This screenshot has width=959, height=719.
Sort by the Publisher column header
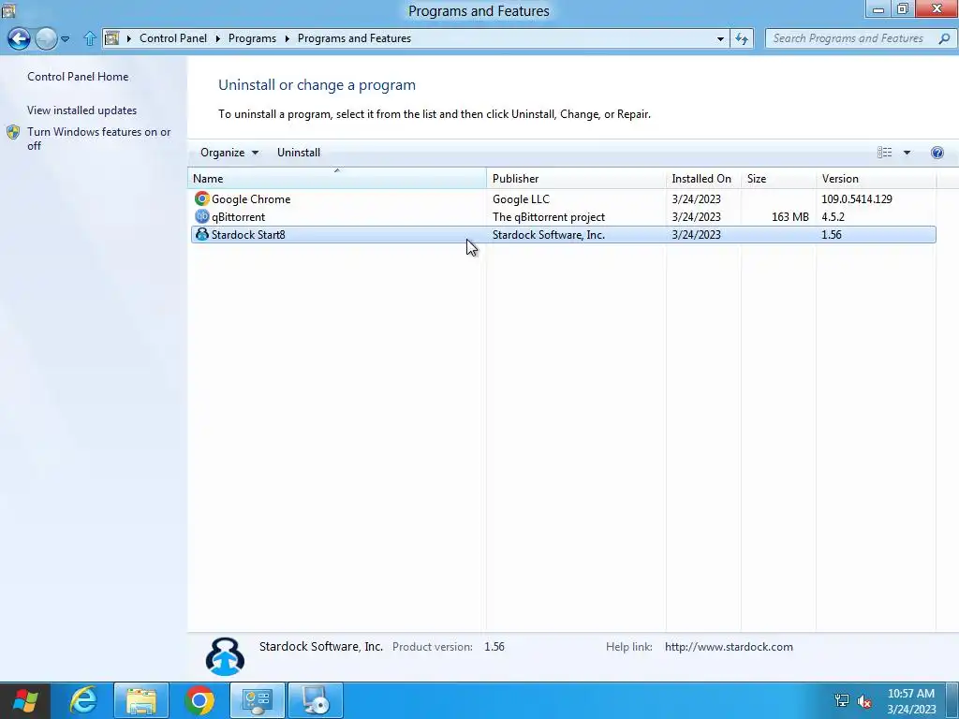[x=576, y=179]
